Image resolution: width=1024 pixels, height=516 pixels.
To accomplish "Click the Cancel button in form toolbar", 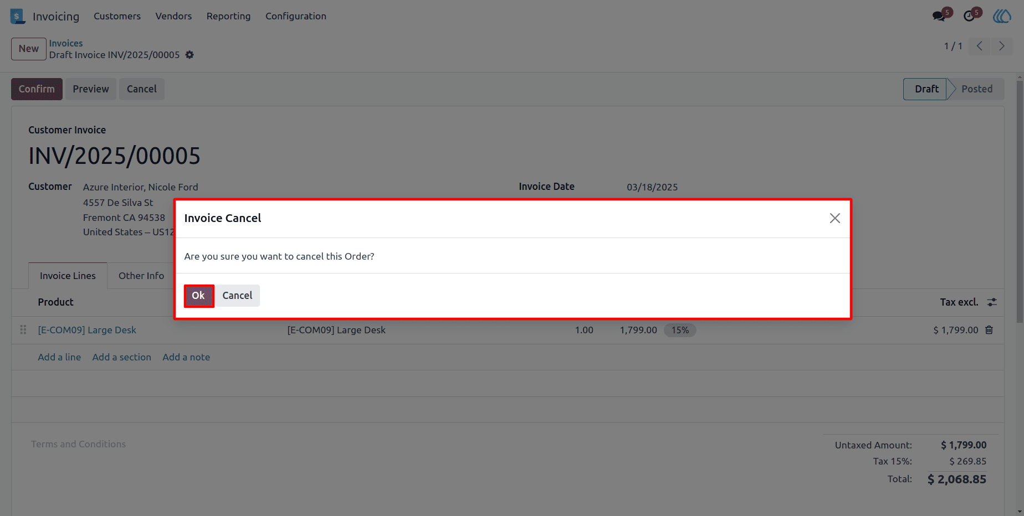I will click(x=142, y=89).
